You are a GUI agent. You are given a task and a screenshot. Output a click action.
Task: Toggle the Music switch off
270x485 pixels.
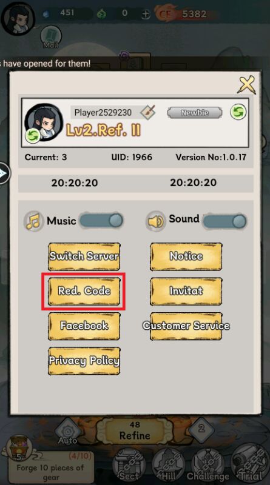(x=101, y=221)
